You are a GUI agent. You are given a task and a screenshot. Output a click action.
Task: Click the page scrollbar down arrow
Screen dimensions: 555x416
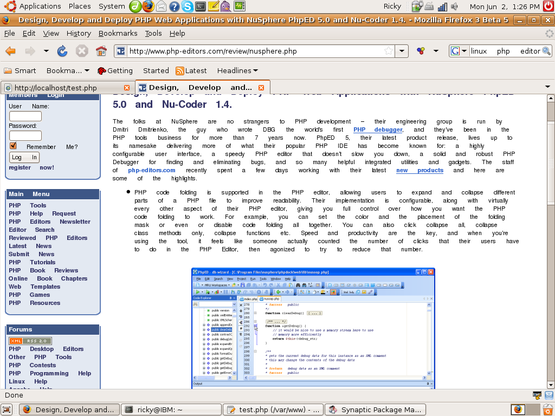click(x=551, y=385)
